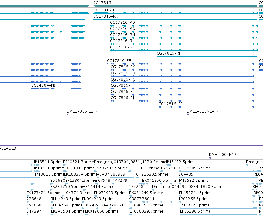Click transcript label CG17816-RH
The height and width of the screenshot is (216, 263).
tap(122, 35)
